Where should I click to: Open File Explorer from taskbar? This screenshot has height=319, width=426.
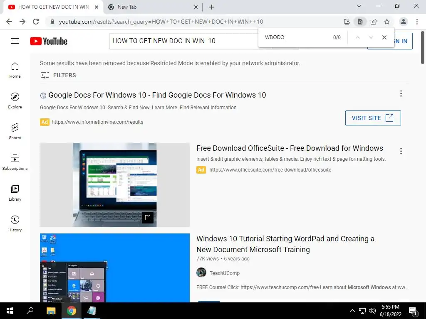(x=51, y=311)
